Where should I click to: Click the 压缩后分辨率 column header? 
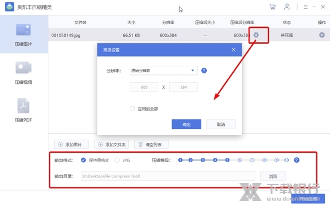242,22
